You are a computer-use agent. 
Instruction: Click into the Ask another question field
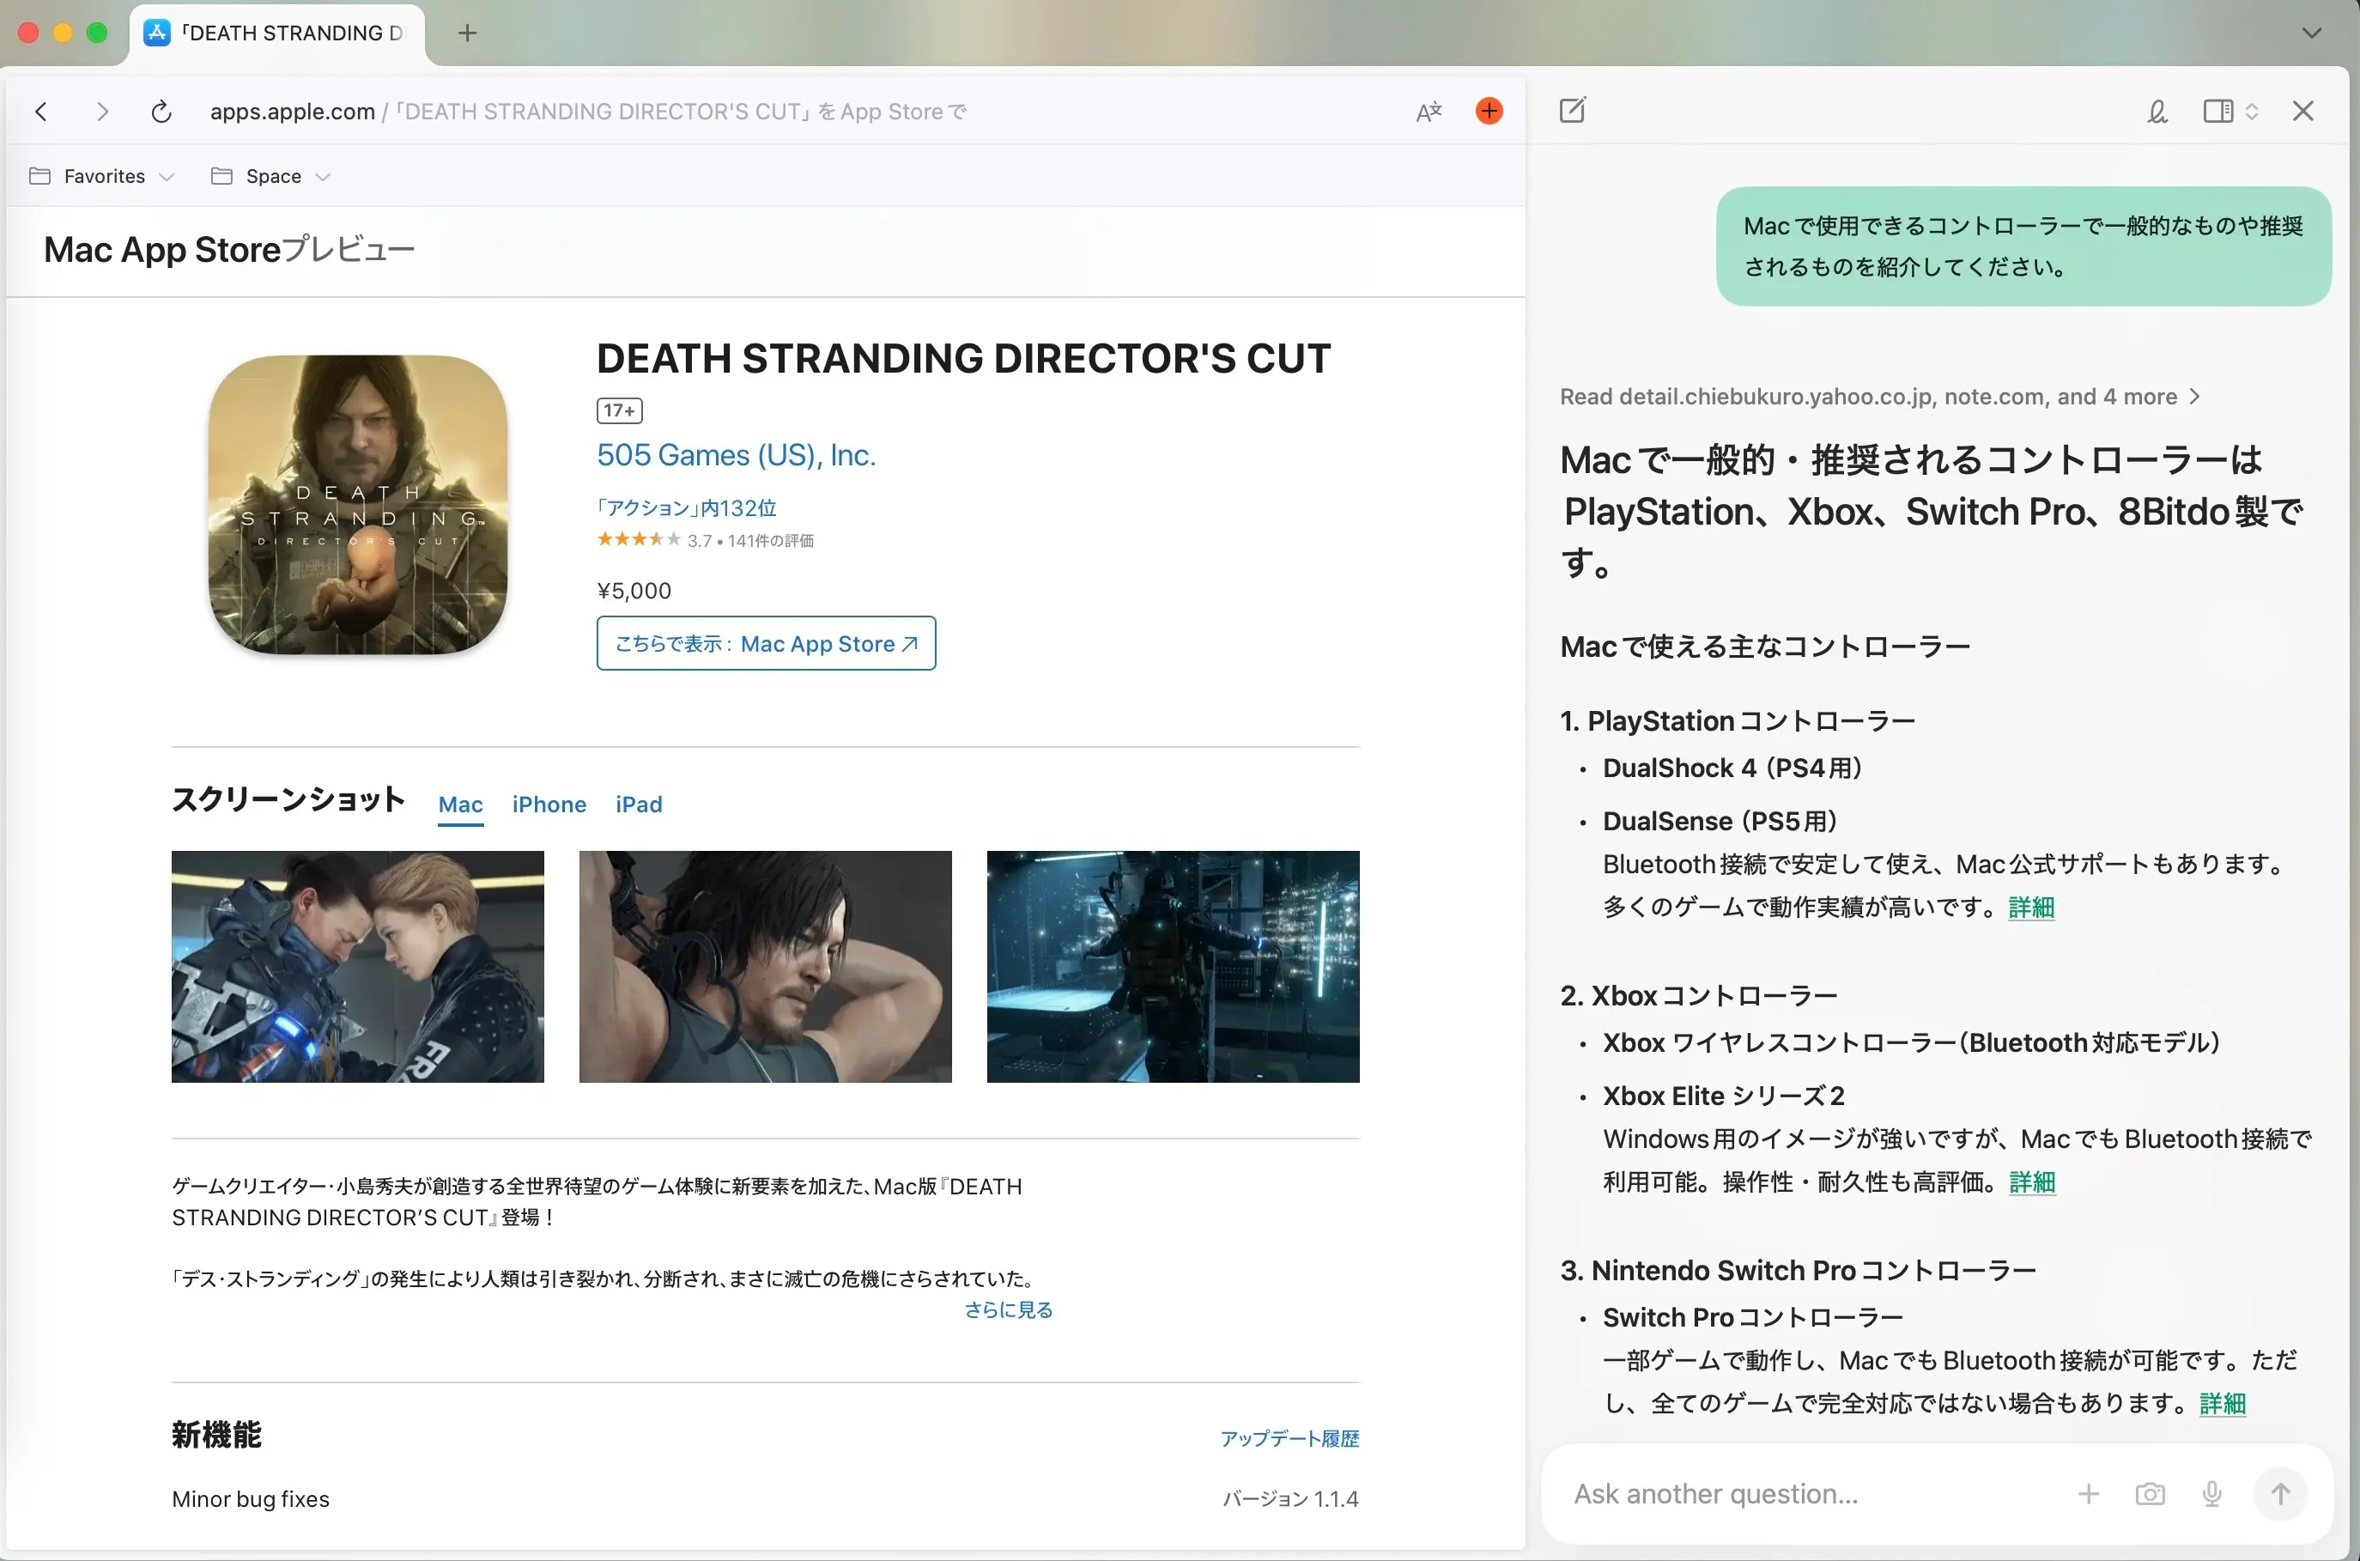1792,1493
